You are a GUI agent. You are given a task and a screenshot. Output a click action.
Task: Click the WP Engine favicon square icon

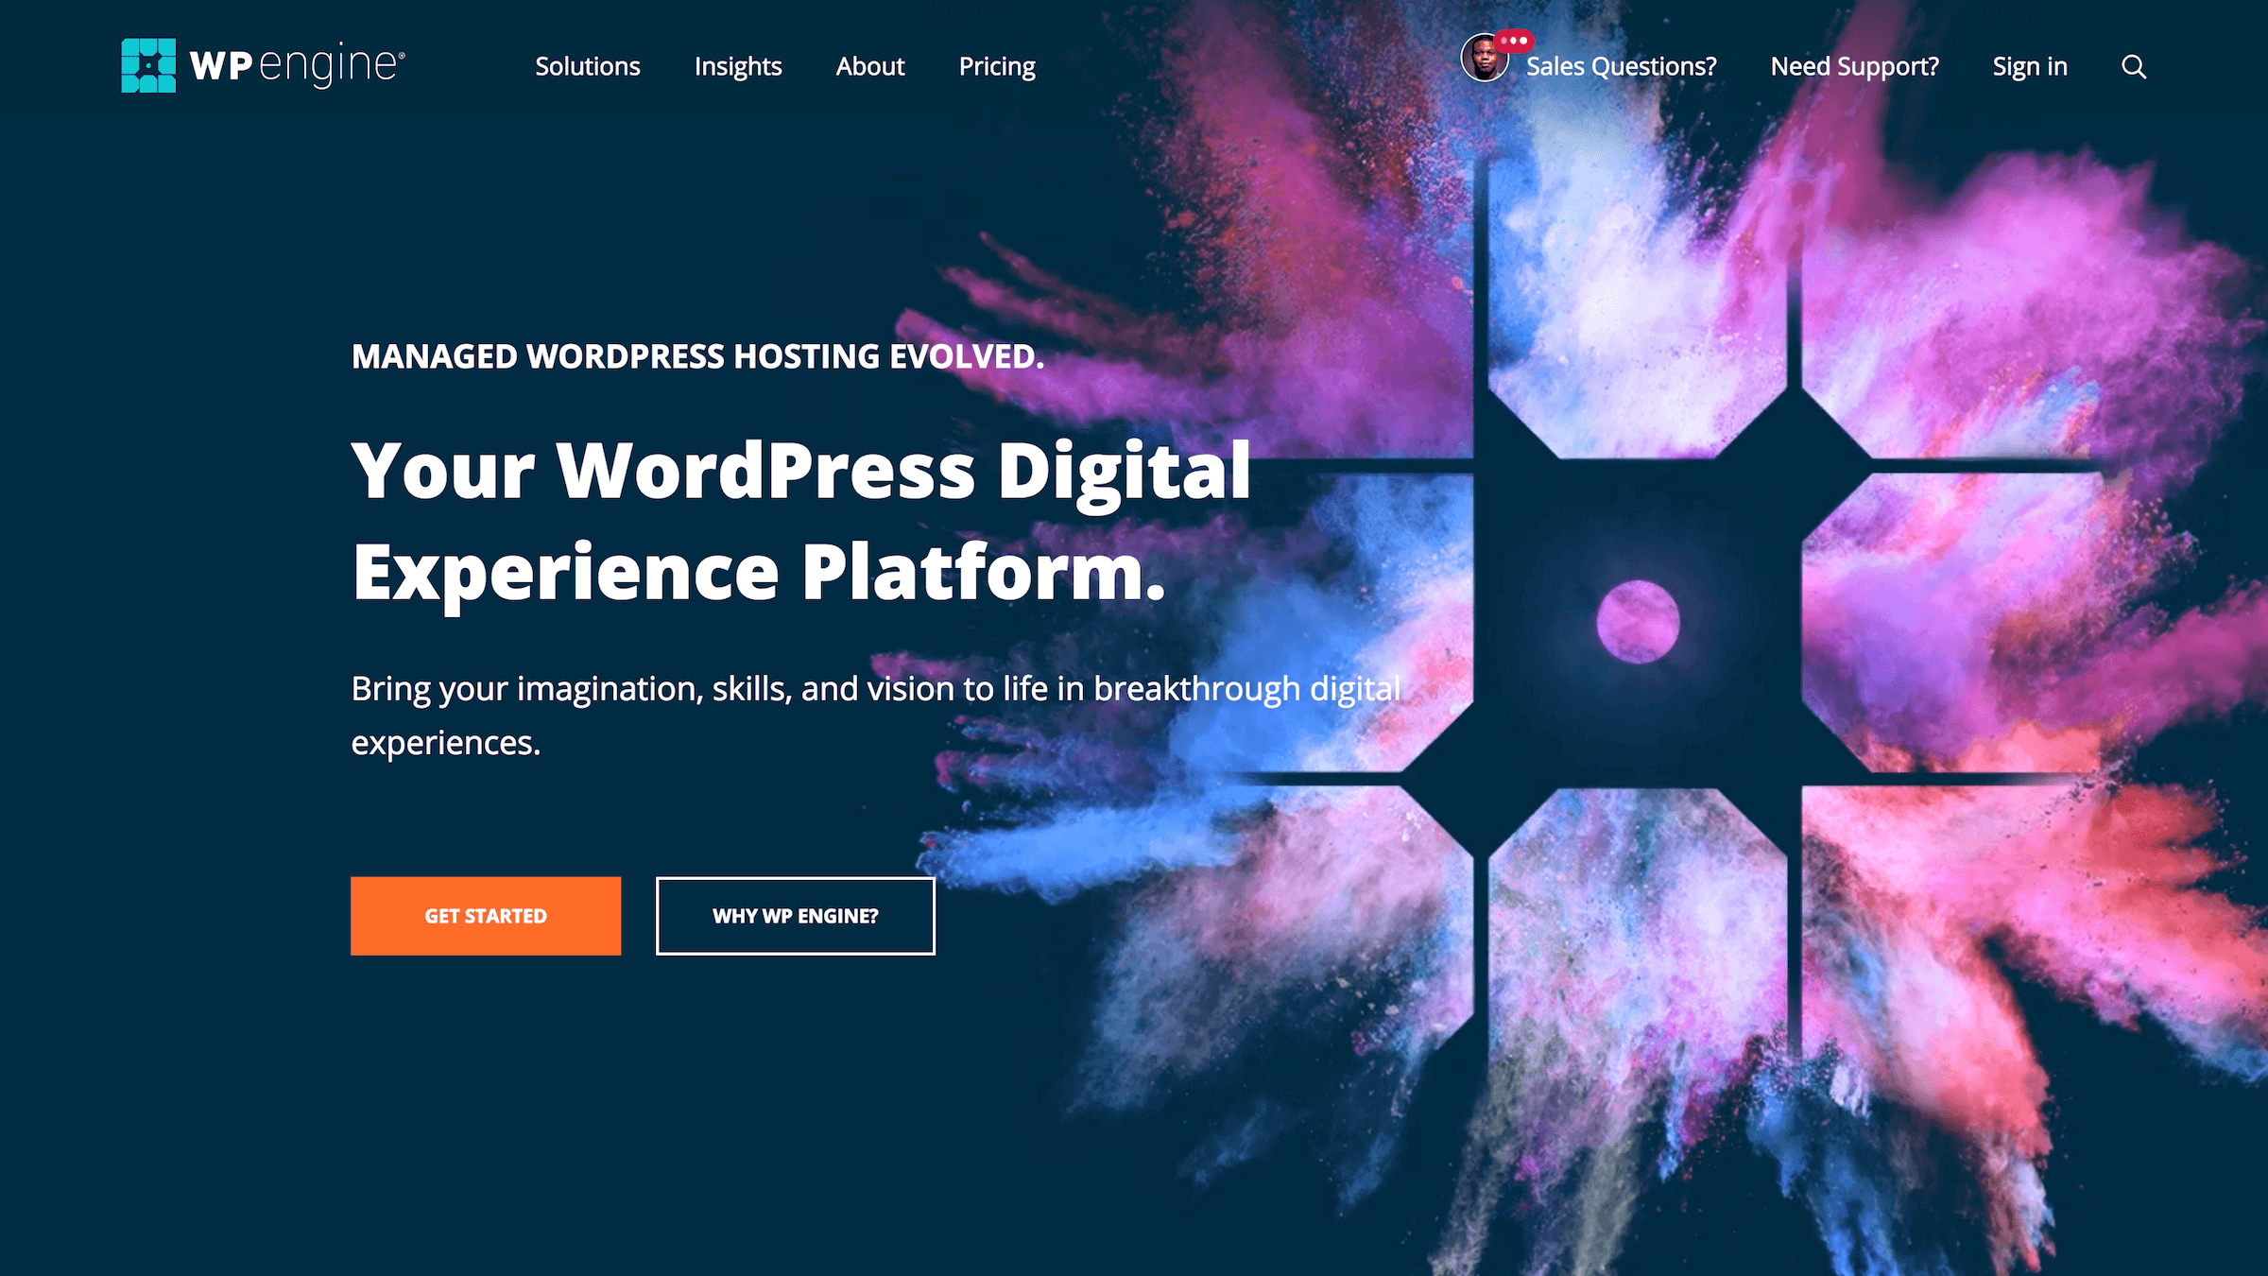tap(148, 65)
